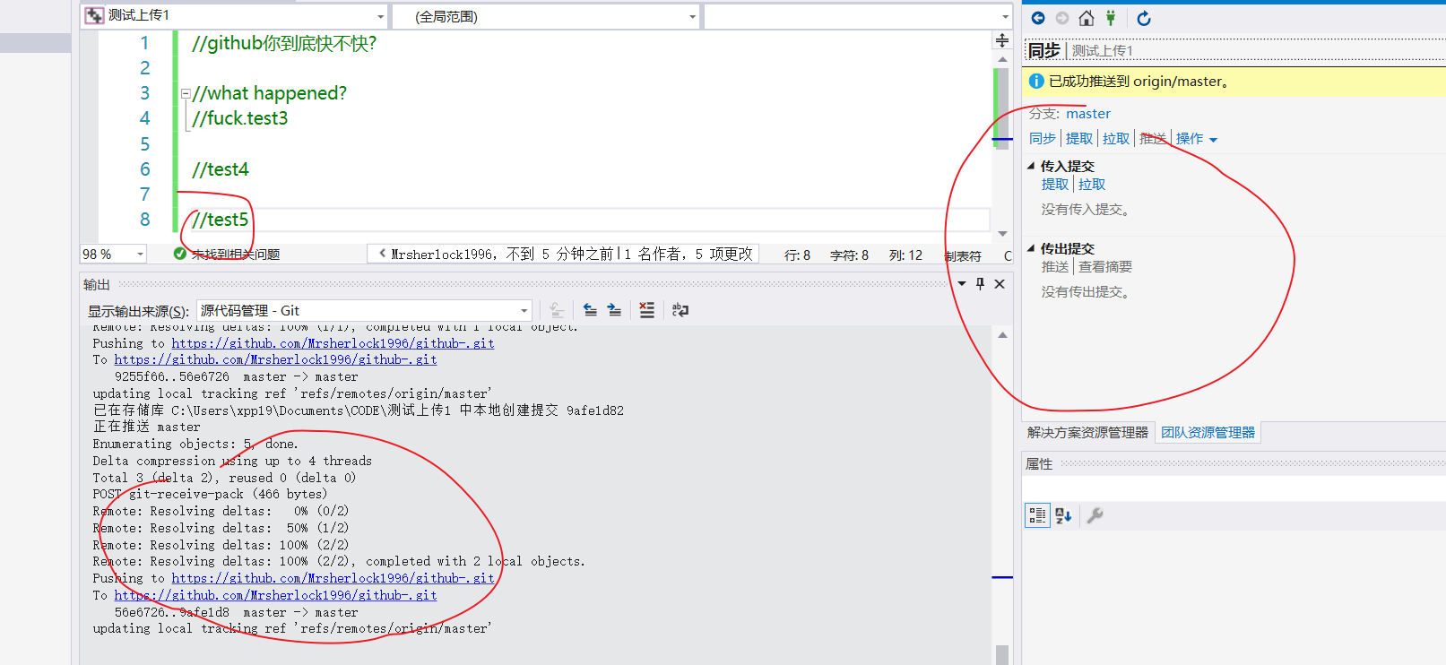1446x665 pixels.
Task: Close the output panel
Action: 1000,284
